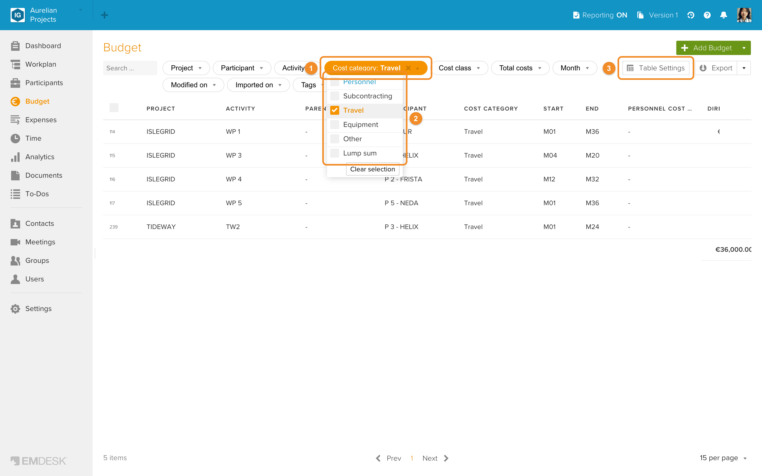Click the plus icon in top bar

(x=105, y=15)
